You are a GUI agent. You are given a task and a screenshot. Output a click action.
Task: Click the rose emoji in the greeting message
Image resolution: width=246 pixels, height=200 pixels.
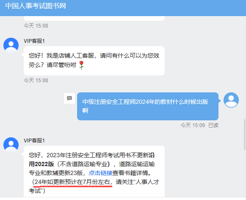[81, 65]
